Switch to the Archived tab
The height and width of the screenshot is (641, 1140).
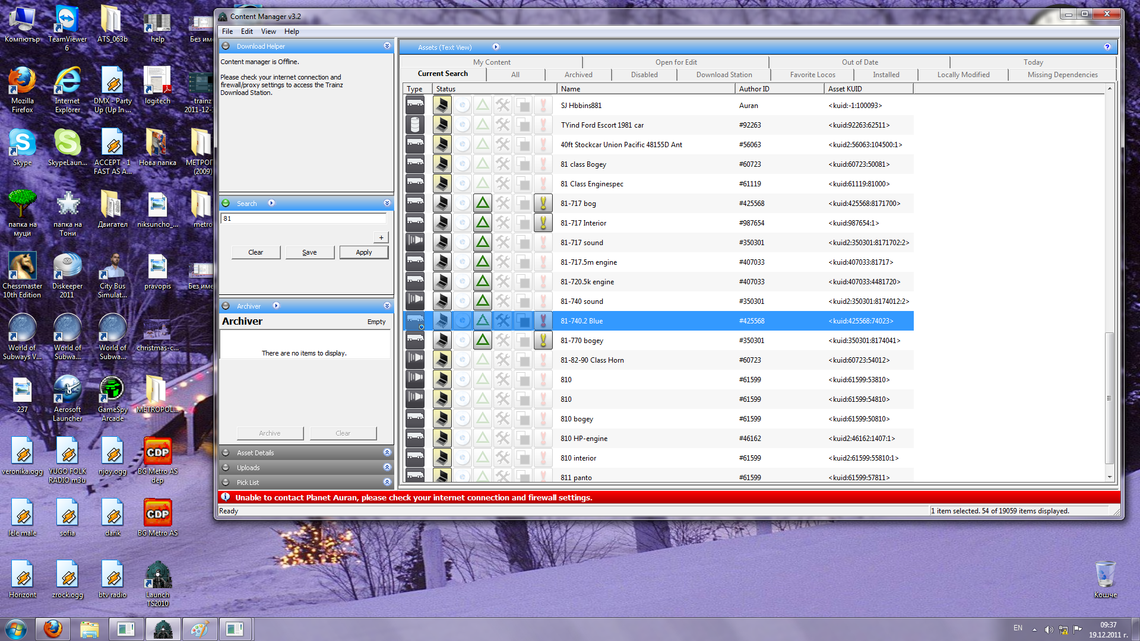point(578,75)
